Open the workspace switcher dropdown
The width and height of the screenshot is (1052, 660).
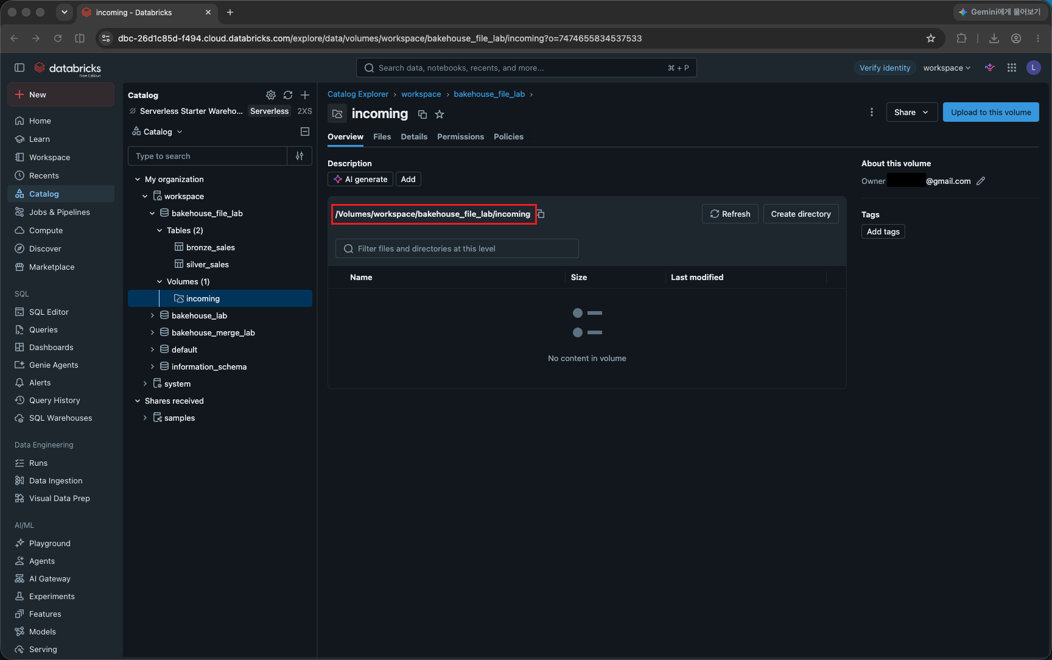[x=947, y=68]
